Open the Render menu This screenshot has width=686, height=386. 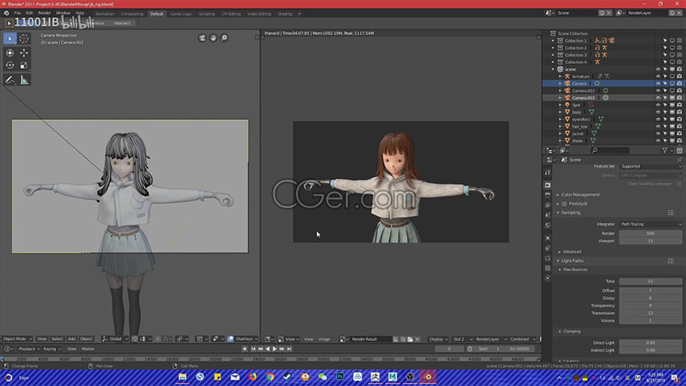click(44, 13)
